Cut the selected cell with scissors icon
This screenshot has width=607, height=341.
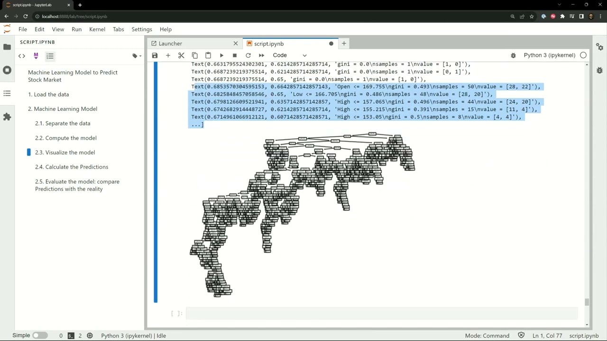tap(181, 55)
